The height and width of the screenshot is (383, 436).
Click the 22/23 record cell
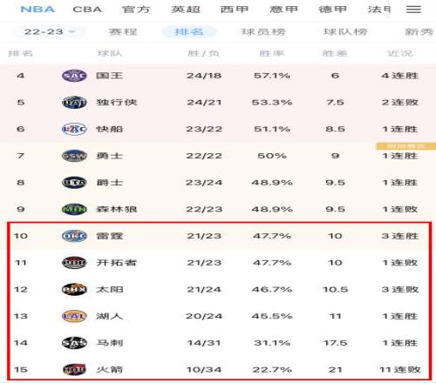point(204,209)
